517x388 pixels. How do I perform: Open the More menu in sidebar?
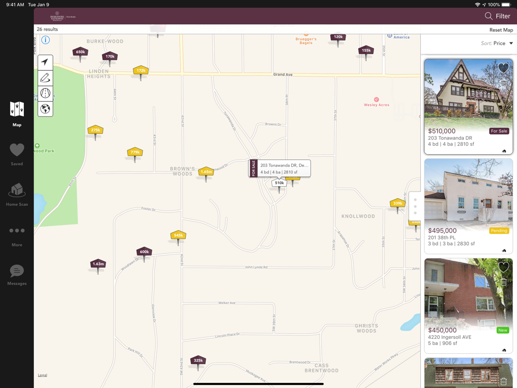pos(17,236)
